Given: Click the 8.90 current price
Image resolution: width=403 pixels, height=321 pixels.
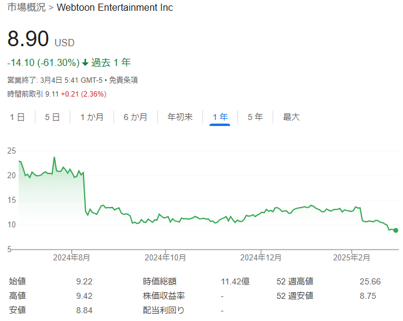Looking at the screenshot, I should (28, 39).
